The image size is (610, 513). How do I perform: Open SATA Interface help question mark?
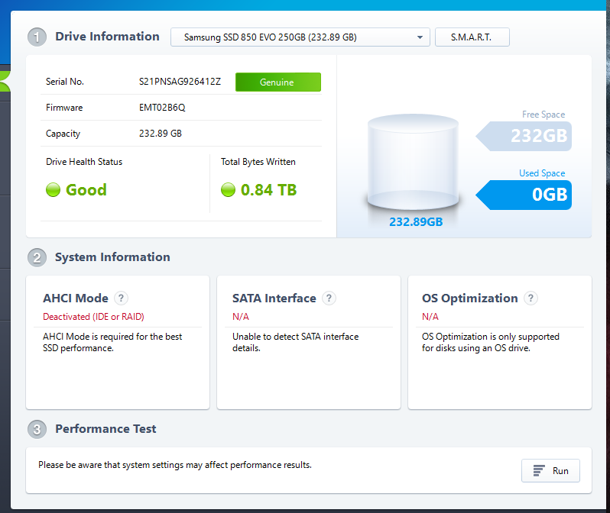click(329, 298)
